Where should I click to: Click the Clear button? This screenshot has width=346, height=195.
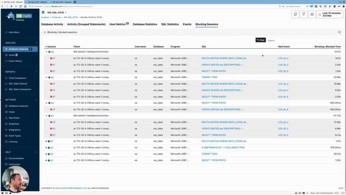click(261, 40)
